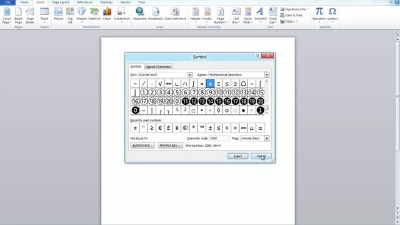Pick the plus-minus sign from recent symbols
400x225 pixels.
tap(210, 128)
